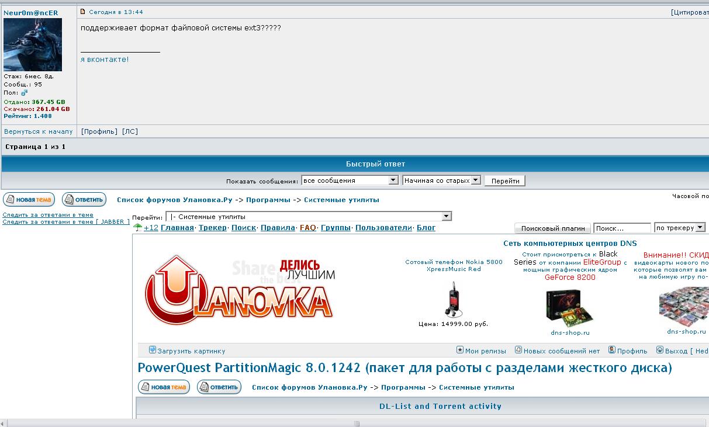Click the 'Новых сообщений нет' text link
This screenshot has width=709, height=427.
coord(562,351)
